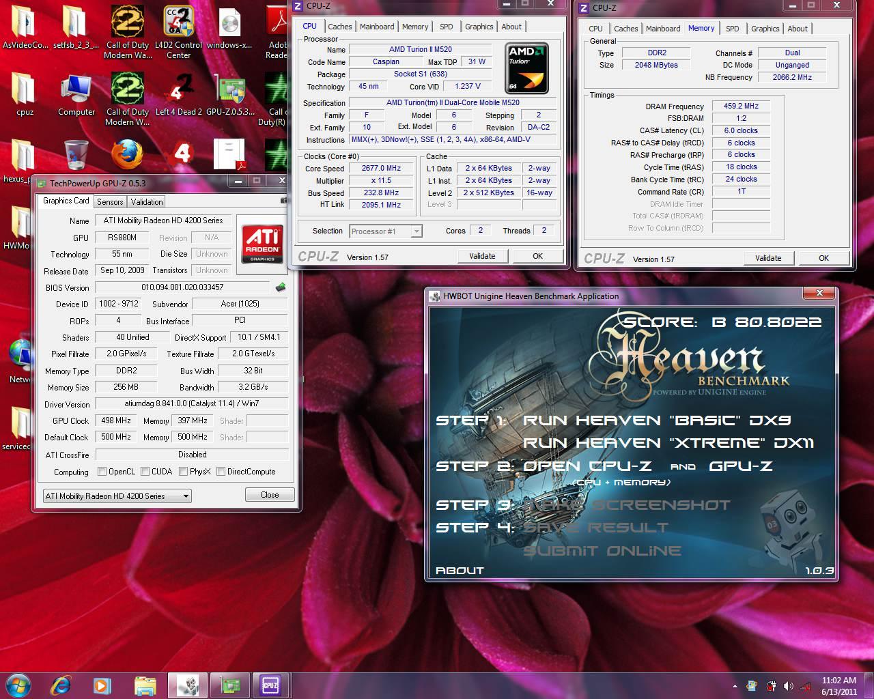Image resolution: width=874 pixels, height=699 pixels.
Task: Switch to the GPU-Z taskbar button
Action: (229, 685)
